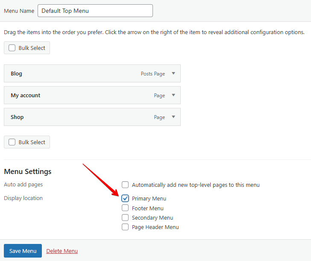This screenshot has width=311, height=261.
Task: Select the Blog menu item title
Action: (x=17, y=73)
